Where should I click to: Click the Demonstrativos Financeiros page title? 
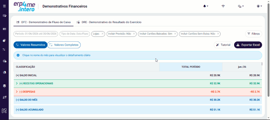(x=65, y=6)
